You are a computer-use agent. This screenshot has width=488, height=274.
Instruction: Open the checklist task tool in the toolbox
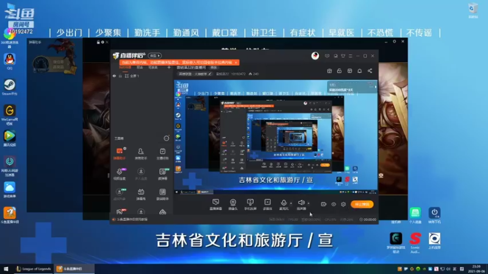click(162, 153)
